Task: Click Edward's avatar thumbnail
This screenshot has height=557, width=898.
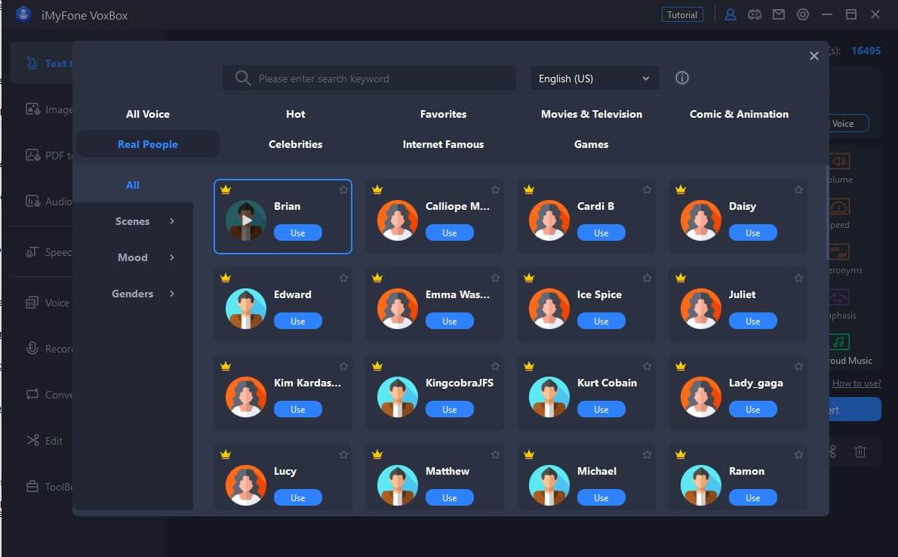Action: (x=246, y=308)
